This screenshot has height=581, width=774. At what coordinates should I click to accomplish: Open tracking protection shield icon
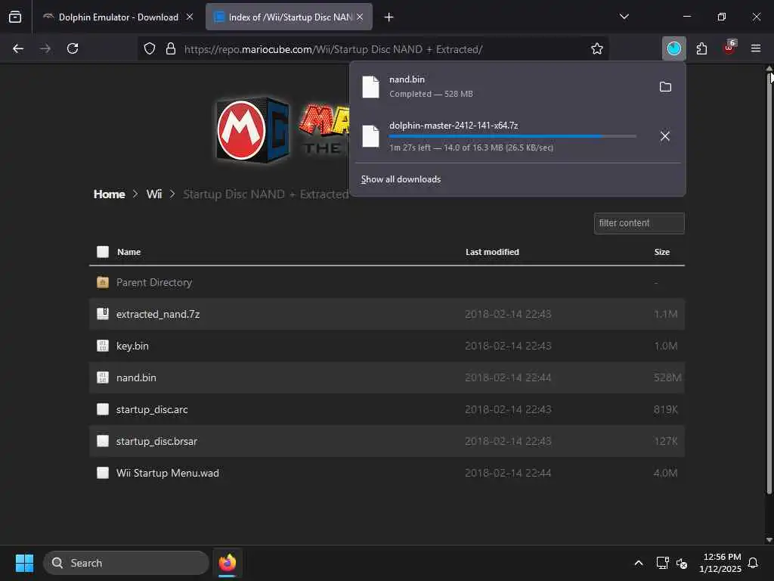(150, 48)
